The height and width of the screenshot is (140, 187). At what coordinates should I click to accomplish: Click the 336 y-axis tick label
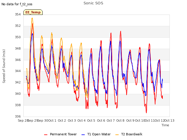18,116
